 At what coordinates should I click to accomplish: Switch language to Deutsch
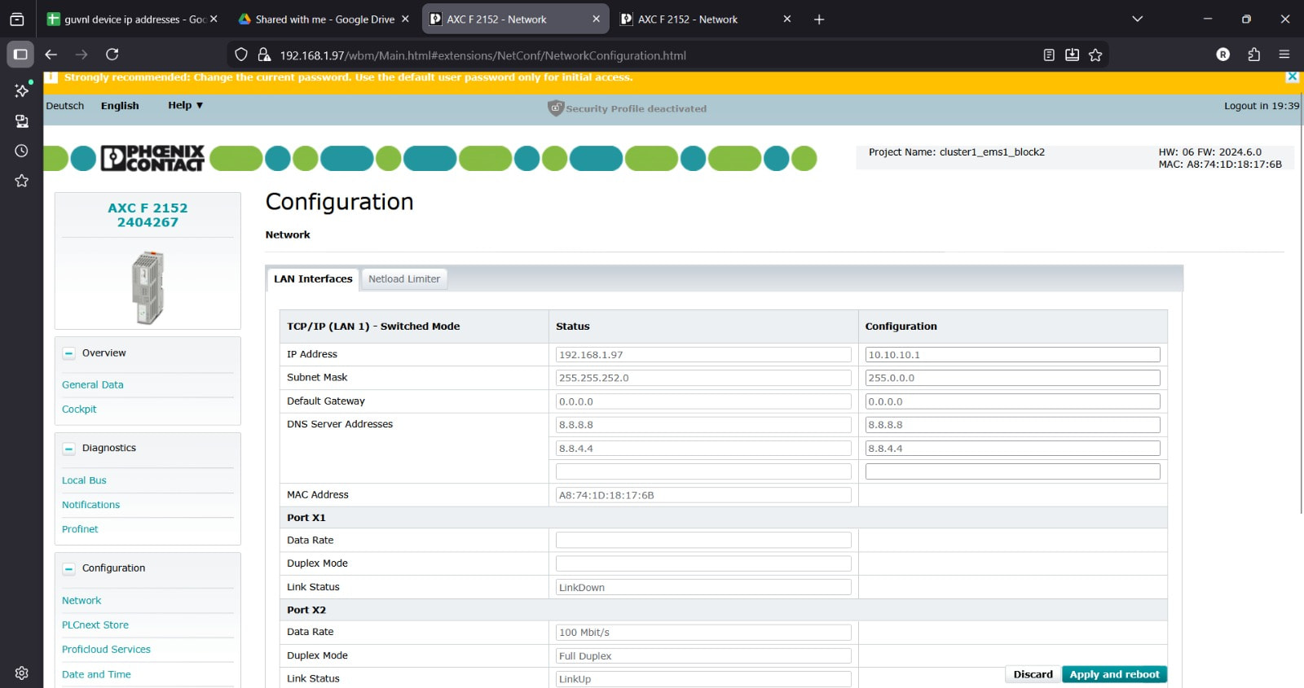(65, 106)
